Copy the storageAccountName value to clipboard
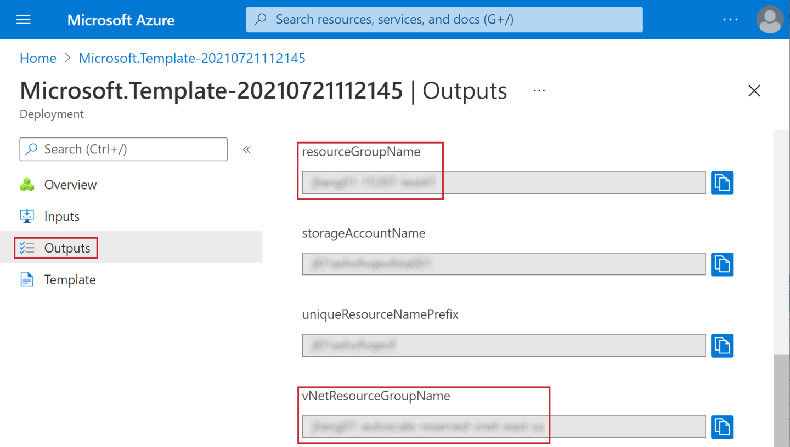The width and height of the screenshot is (790, 447). 723,264
